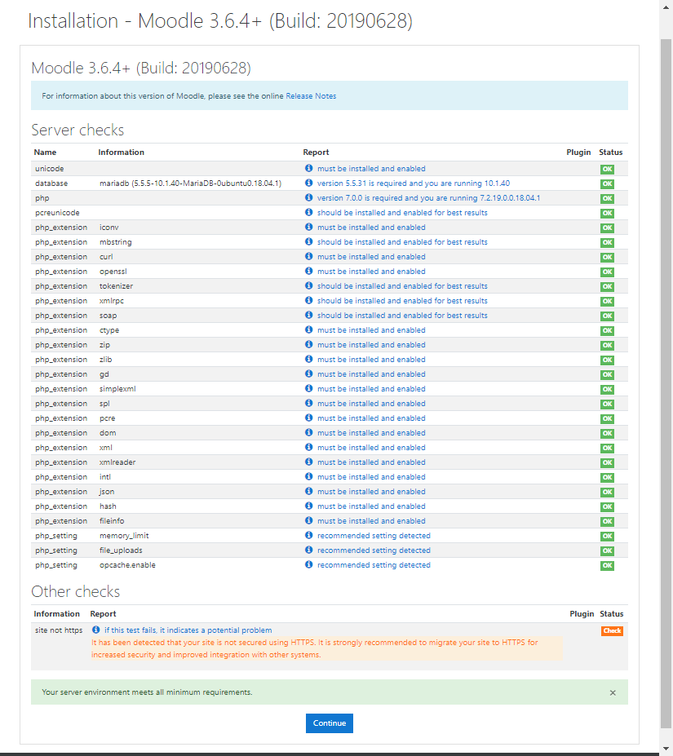The image size is (673, 756).
Task: Click the info icon for the curl extension
Action: coord(308,257)
